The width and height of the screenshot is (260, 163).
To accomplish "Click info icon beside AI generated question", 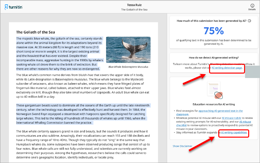I will coord(249,21).
